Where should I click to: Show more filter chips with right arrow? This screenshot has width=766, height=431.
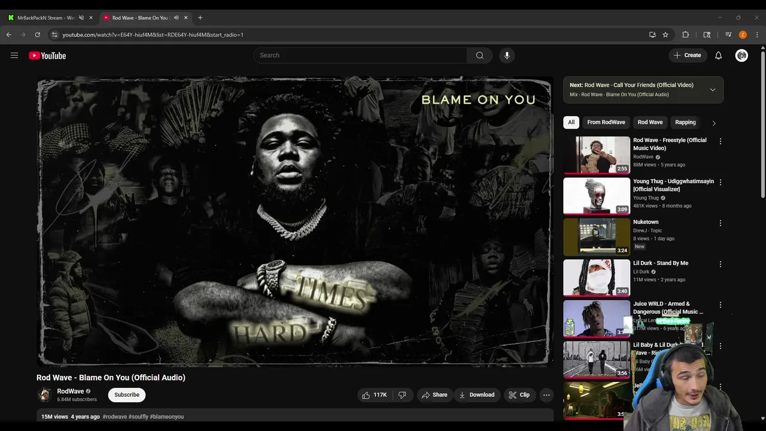click(713, 123)
